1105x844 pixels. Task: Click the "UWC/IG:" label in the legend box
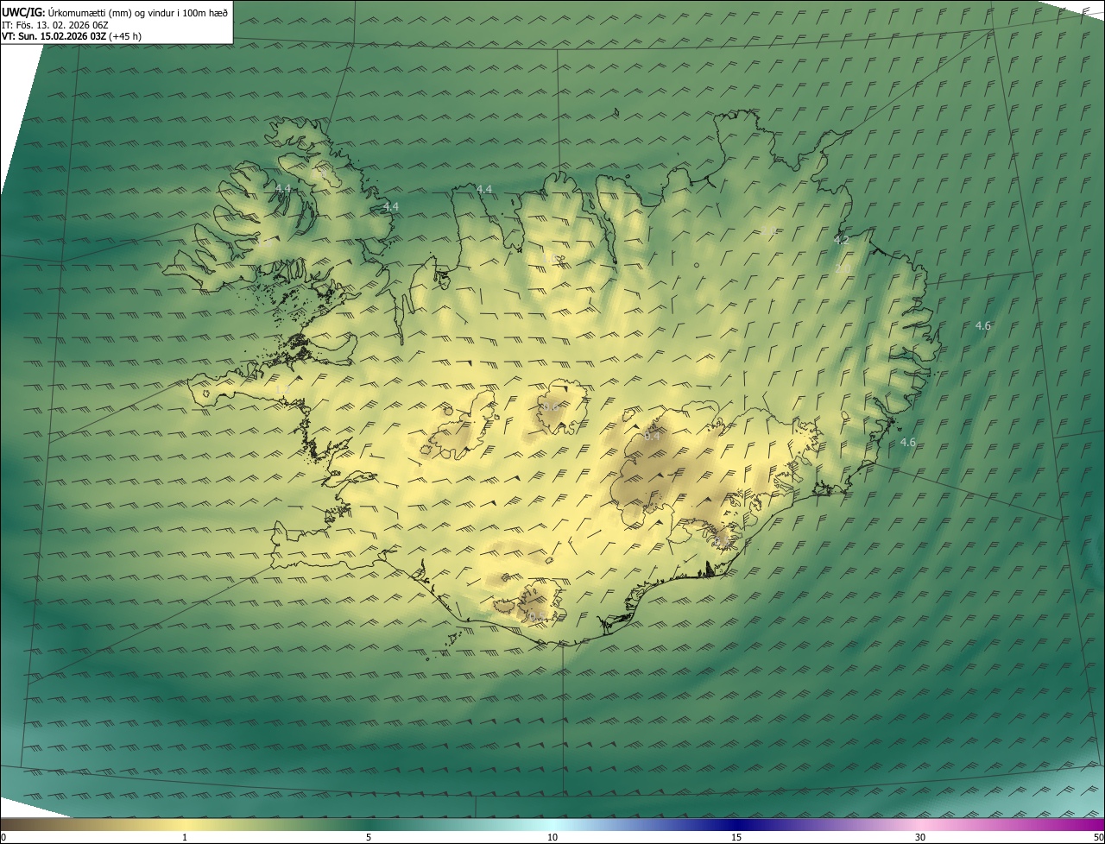coord(23,12)
